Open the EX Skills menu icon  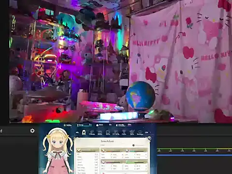[116, 132]
